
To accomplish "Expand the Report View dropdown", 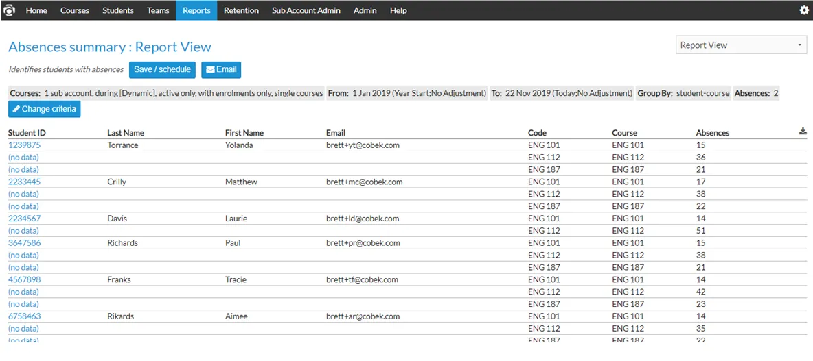I will pos(742,45).
